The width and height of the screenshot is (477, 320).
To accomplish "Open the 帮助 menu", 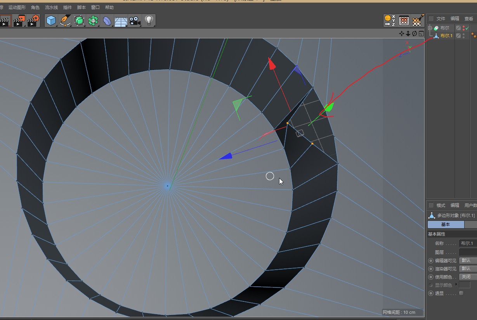I will click(x=109, y=7).
